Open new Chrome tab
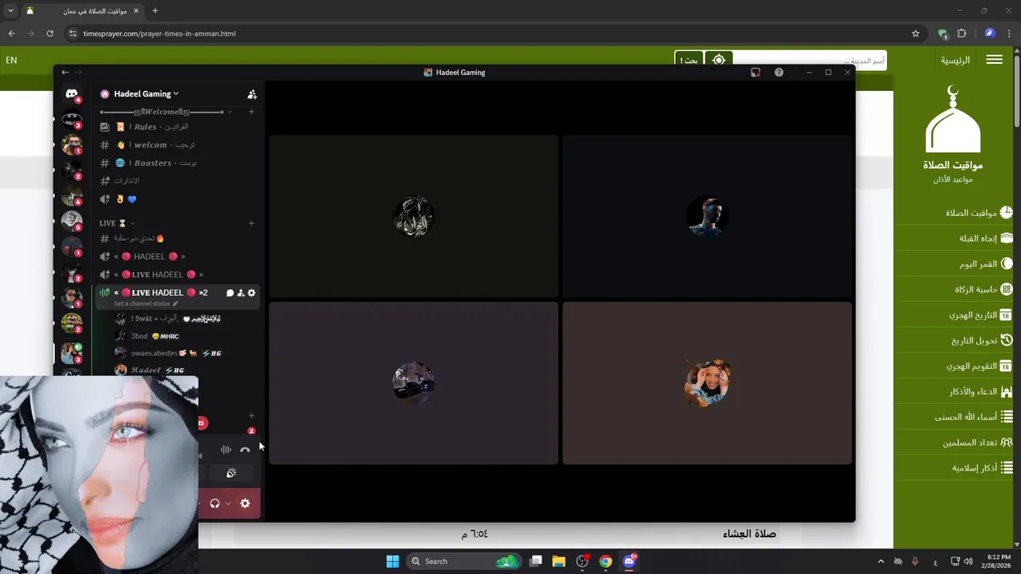This screenshot has height=574, width=1021. 155,11
